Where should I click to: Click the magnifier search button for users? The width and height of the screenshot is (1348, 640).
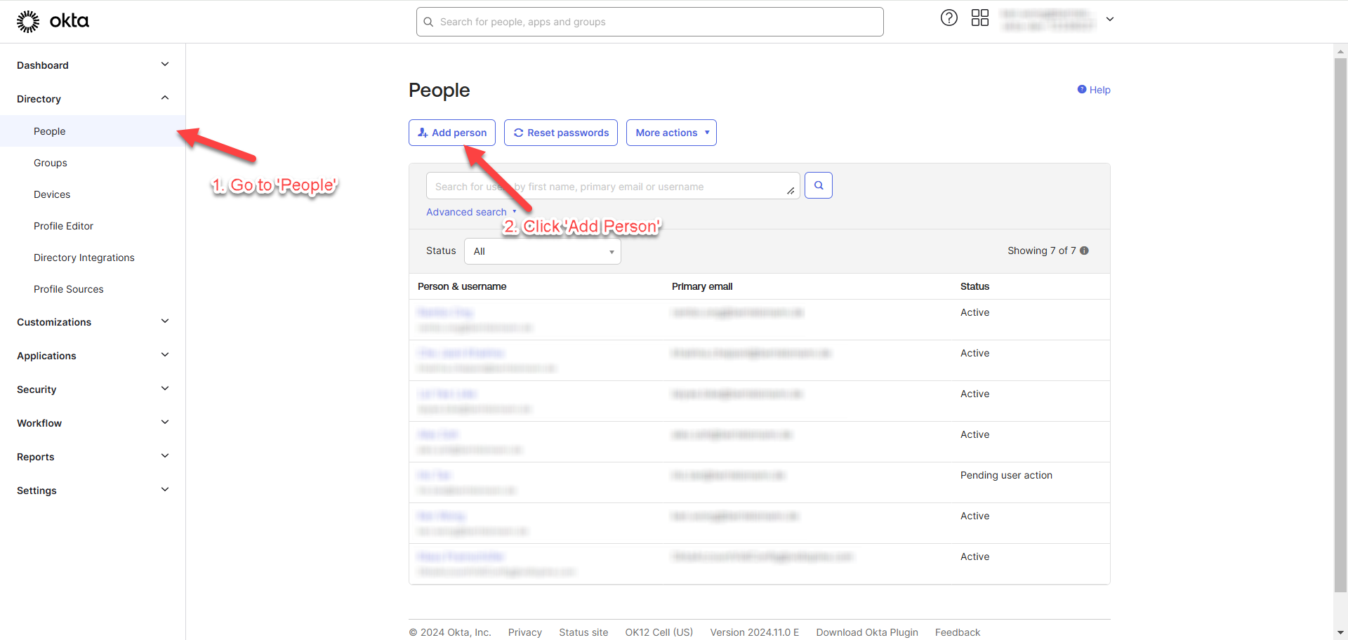[818, 186]
